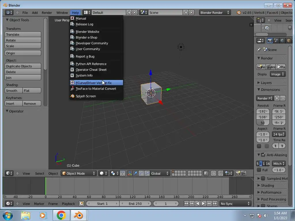The width and height of the screenshot is (295, 221).
Task: Delete the Default screen layout
Action: pos(135,13)
